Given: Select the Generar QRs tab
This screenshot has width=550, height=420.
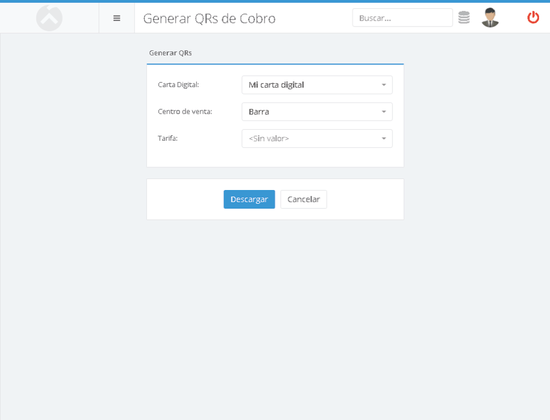Looking at the screenshot, I should pyautogui.click(x=170, y=53).
